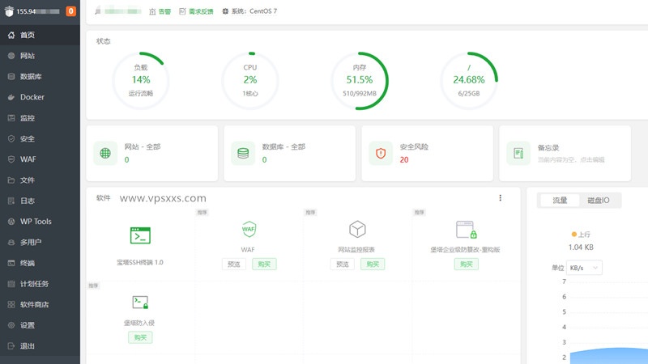Click the grid icon beside 软件商店
648x364 pixels.
click(x=11, y=305)
